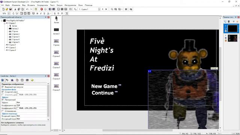240x135 pixels.
Task: Run application with the red circle icon
Action: click(42, 9)
